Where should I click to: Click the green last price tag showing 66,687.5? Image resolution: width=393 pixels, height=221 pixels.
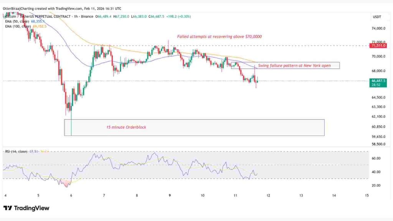(378, 81)
